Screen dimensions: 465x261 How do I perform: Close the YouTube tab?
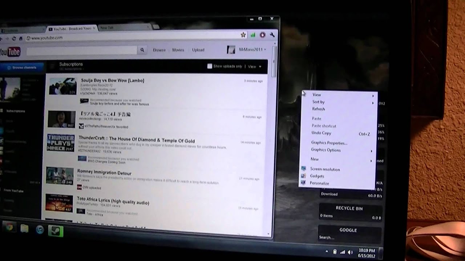click(x=94, y=28)
